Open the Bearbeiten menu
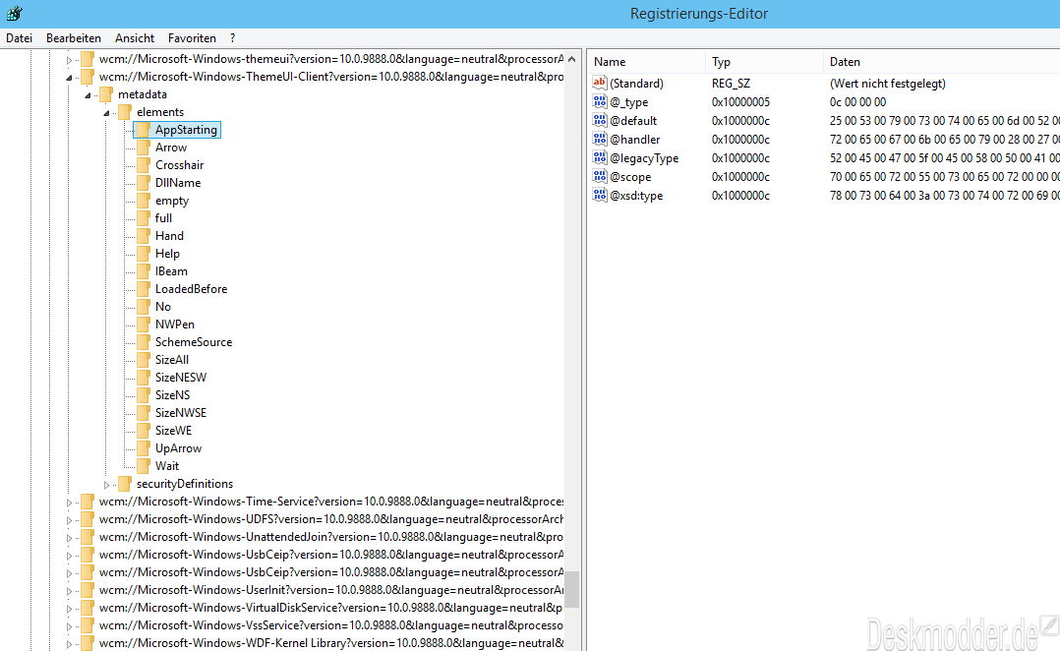Screen dimensions: 1060x651 74,38
